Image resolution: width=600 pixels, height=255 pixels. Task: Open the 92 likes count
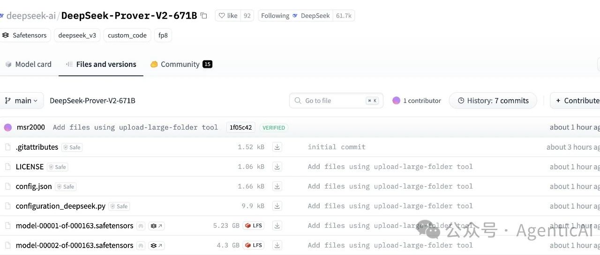click(x=247, y=15)
